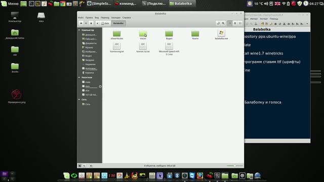Select the first folder 'cloverNicolai'
The width and height of the screenshot is (324, 182).
[x=117, y=35]
